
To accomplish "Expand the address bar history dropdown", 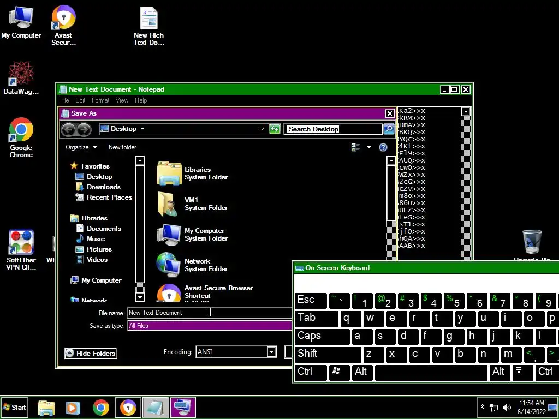I will 261,129.
